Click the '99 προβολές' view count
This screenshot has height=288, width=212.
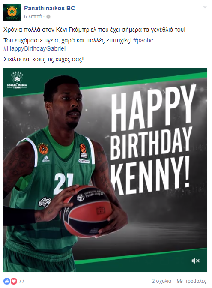click(191, 281)
